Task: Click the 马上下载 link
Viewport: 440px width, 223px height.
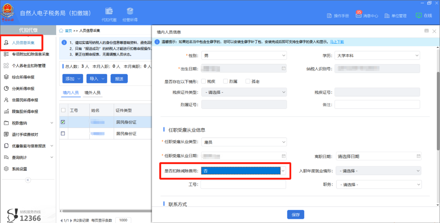Action: [x=337, y=42]
